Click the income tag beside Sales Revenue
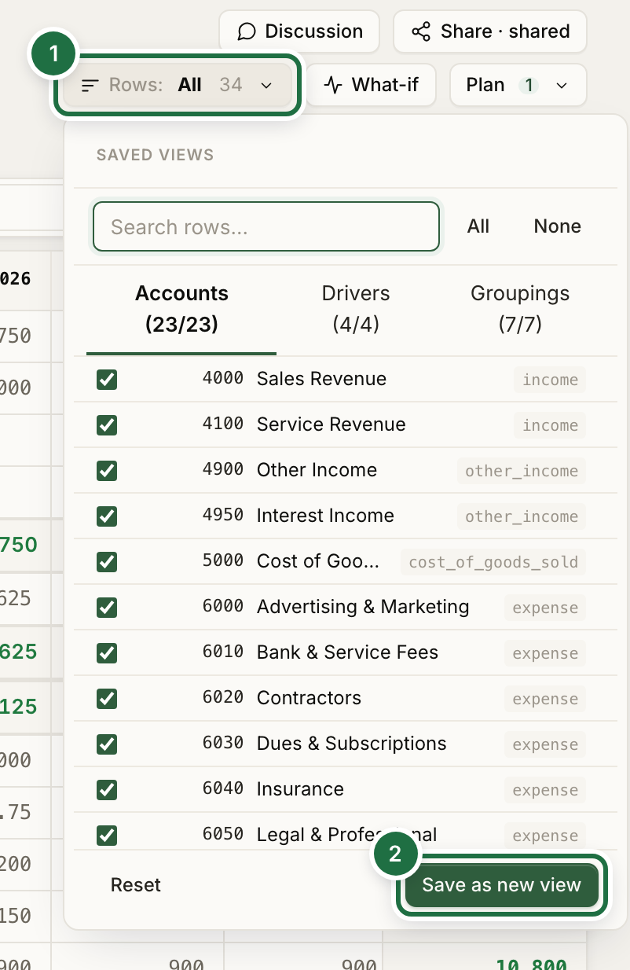Viewport: 630px width, 970px height. click(551, 380)
